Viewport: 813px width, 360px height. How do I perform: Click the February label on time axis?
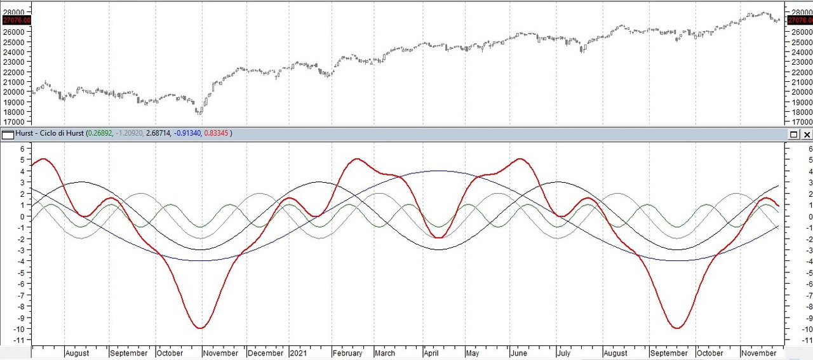[x=347, y=353]
